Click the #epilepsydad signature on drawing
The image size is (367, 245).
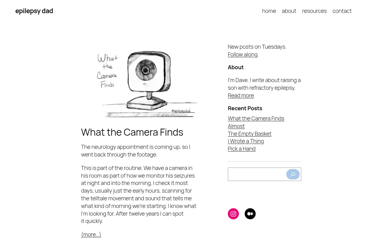[x=181, y=111]
